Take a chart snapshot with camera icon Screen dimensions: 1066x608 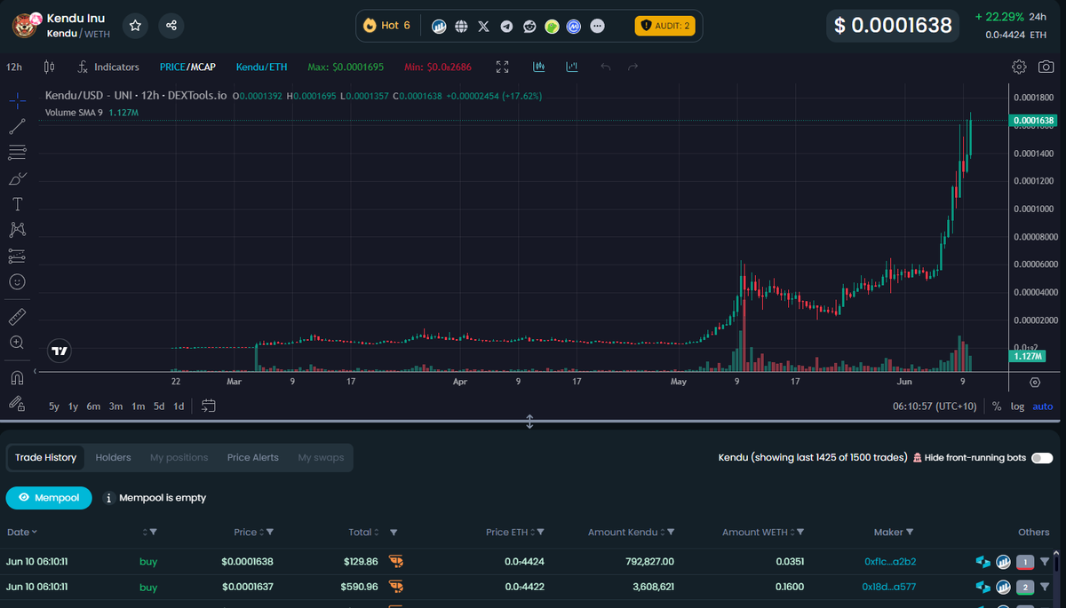pos(1046,67)
